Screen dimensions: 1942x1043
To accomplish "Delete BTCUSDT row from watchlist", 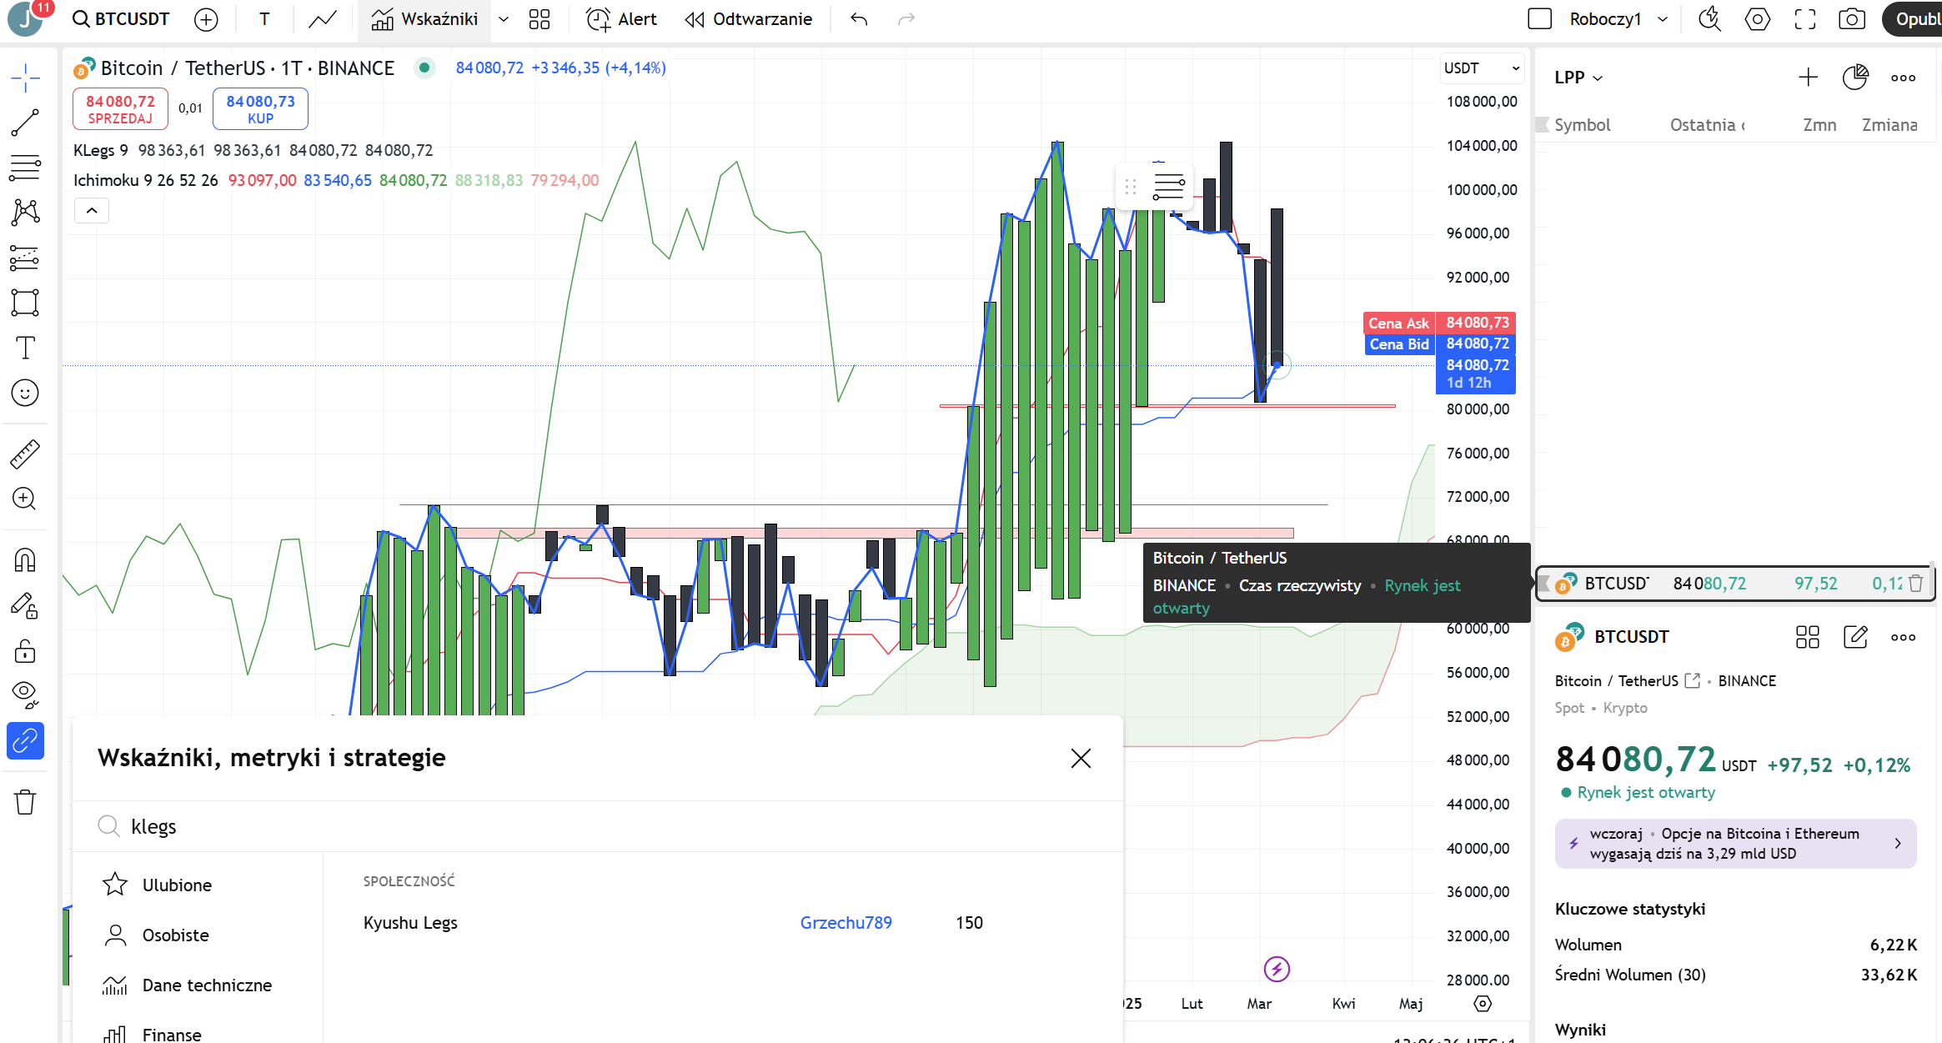I will [x=1916, y=584].
